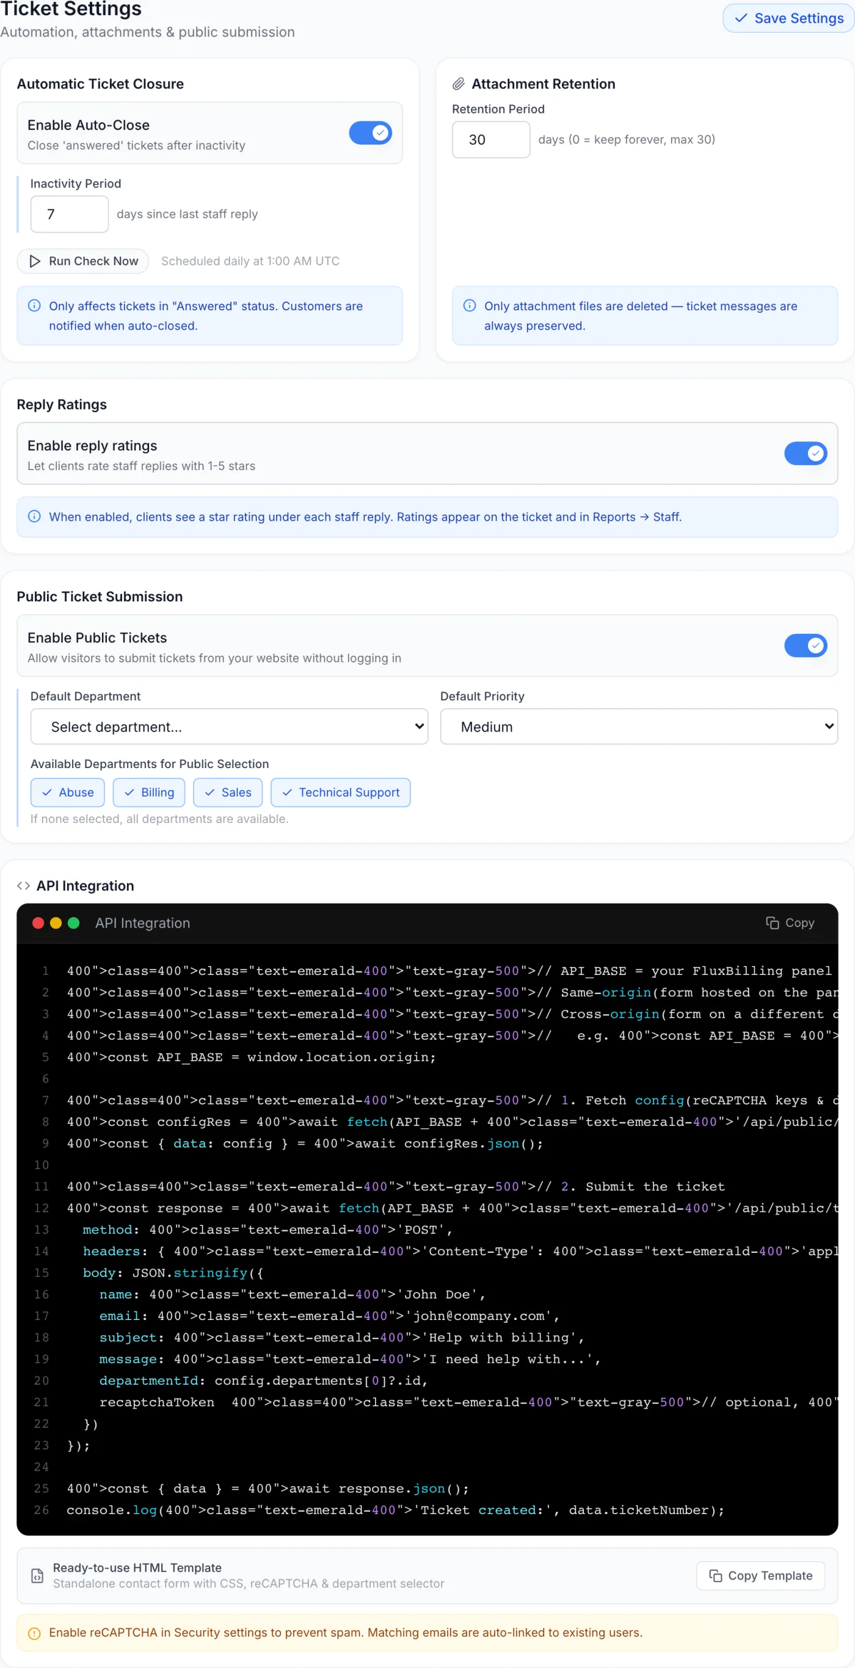Click the red dot in code window header

tap(38, 923)
